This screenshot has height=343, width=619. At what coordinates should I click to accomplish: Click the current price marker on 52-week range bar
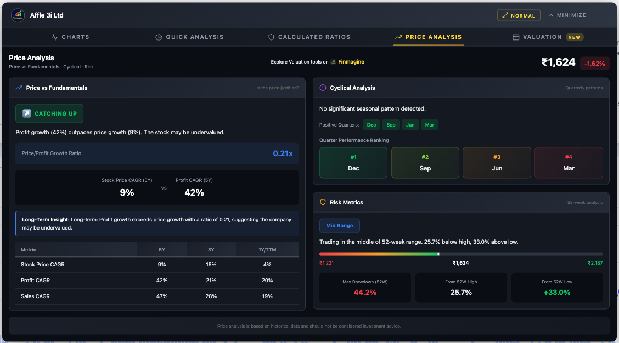click(x=437, y=254)
